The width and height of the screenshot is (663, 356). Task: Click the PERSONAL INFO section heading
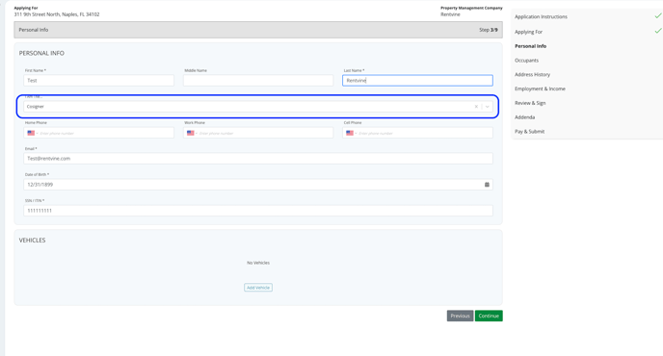click(41, 53)
